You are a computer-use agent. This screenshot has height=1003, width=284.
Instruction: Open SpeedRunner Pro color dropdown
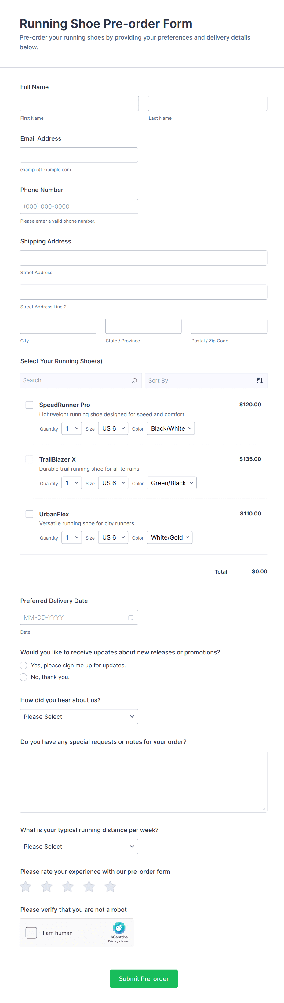point(171,428)
